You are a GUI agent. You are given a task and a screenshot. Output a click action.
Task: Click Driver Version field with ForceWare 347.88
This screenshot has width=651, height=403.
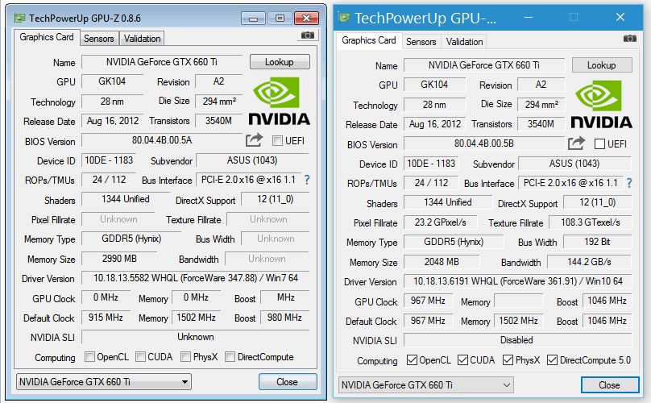click(196, 278)
